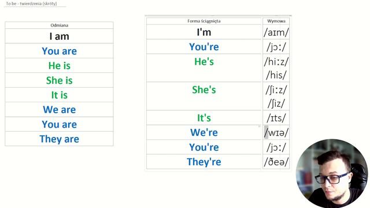Click the 'It is' cell

coord(59,95)
